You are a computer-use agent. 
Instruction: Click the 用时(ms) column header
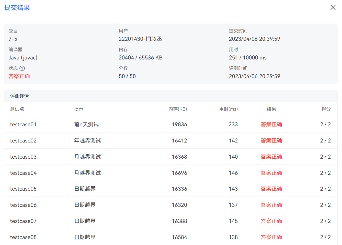pos(228,109)
